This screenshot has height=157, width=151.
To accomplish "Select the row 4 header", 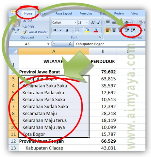I will 13,86.
